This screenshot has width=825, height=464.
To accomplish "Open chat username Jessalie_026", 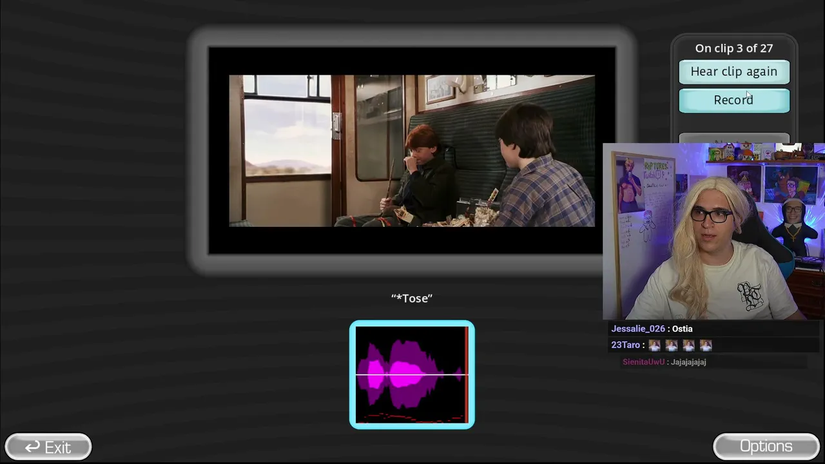I will (x=638, y=329).
